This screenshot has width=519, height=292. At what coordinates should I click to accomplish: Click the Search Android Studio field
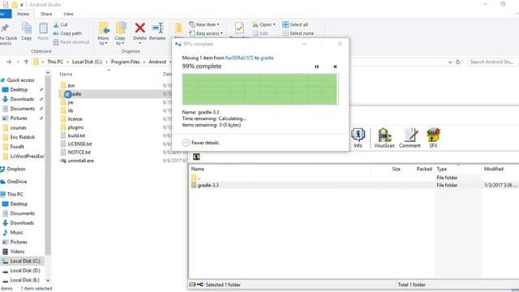pos(492,62)
